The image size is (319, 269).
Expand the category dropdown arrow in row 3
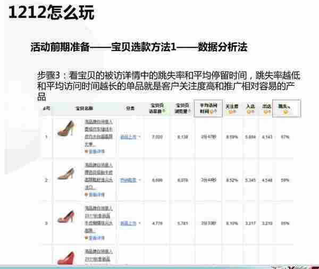point(139,223)
